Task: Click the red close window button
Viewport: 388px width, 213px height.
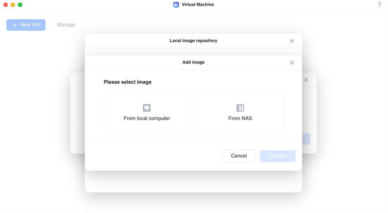Action: pos(5,5)
